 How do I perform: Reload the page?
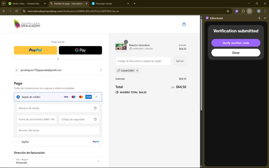(x=16, y=11)
